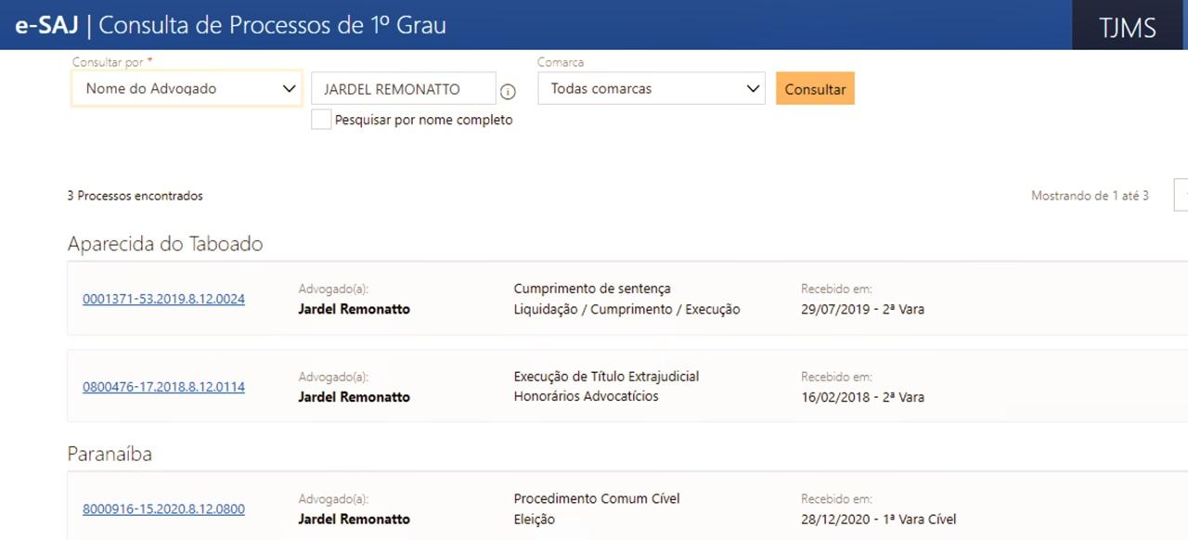Open the 'Consultar por' dropdown

[x=187, y=89]
